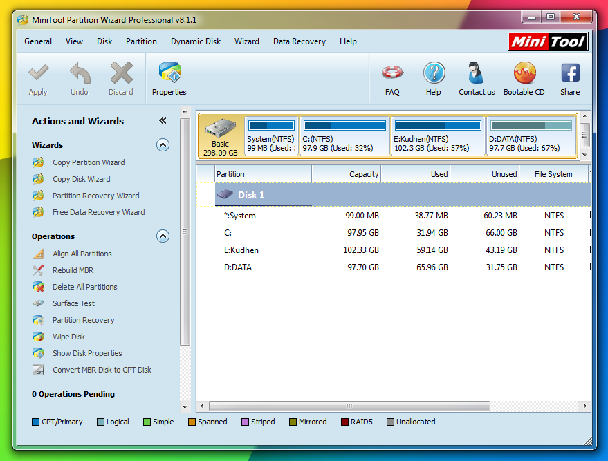
Task: Click the Help question mark icon
Action: tap(434, 73)
